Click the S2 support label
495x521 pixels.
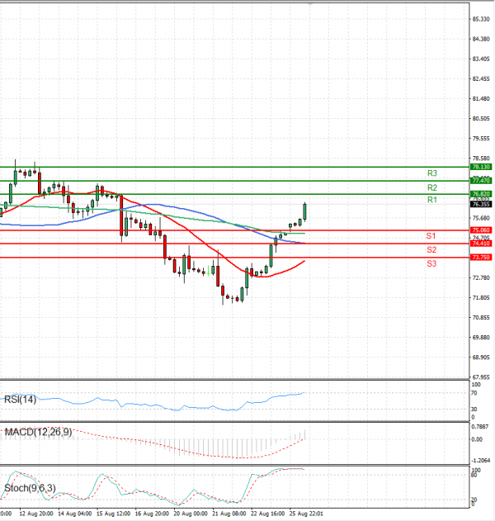(x=431, y=250)
